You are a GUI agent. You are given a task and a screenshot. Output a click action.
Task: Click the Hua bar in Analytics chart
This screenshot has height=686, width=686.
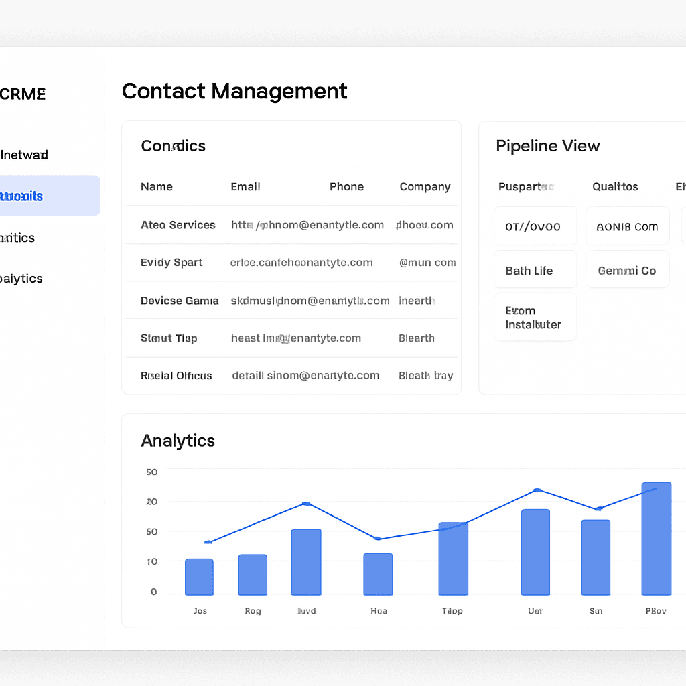click(378, 574)
